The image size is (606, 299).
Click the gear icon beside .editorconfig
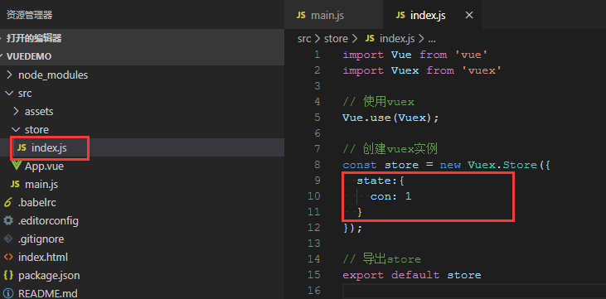pos(7,220)
